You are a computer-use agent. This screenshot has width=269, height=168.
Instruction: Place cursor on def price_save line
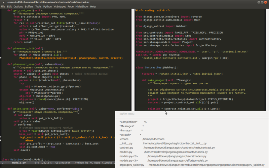(x=45, y=109)
